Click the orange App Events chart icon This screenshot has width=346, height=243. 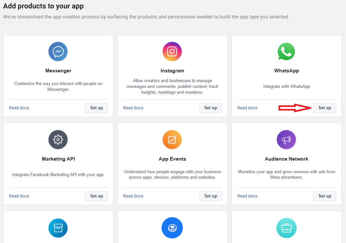(172, 140)
